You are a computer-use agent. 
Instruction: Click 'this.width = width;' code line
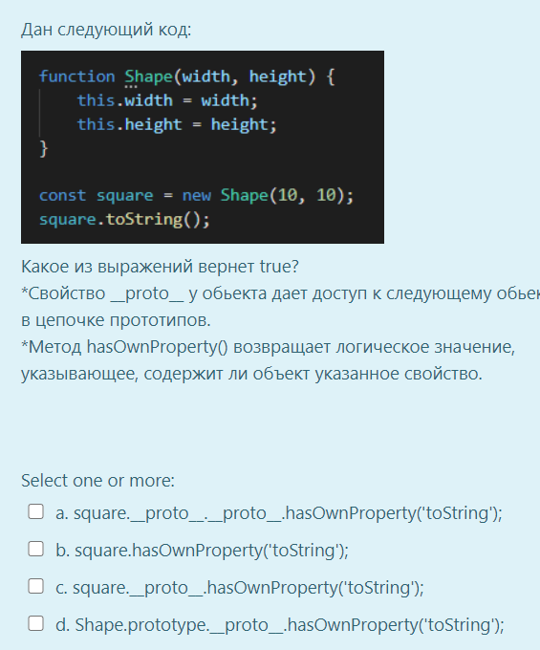pos(167,100)
